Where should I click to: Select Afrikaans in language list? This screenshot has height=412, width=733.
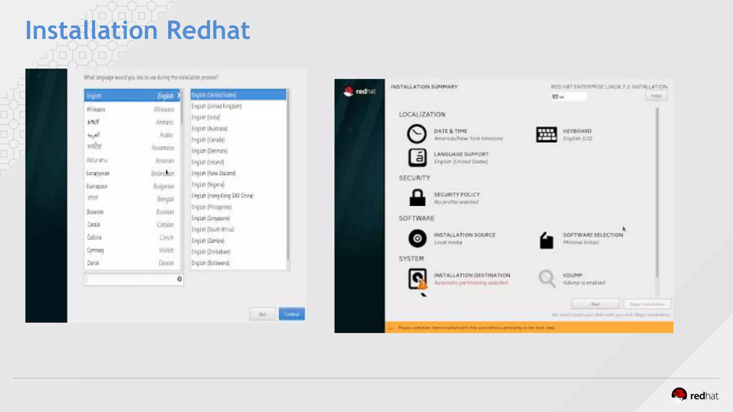(x=131, y=109)
